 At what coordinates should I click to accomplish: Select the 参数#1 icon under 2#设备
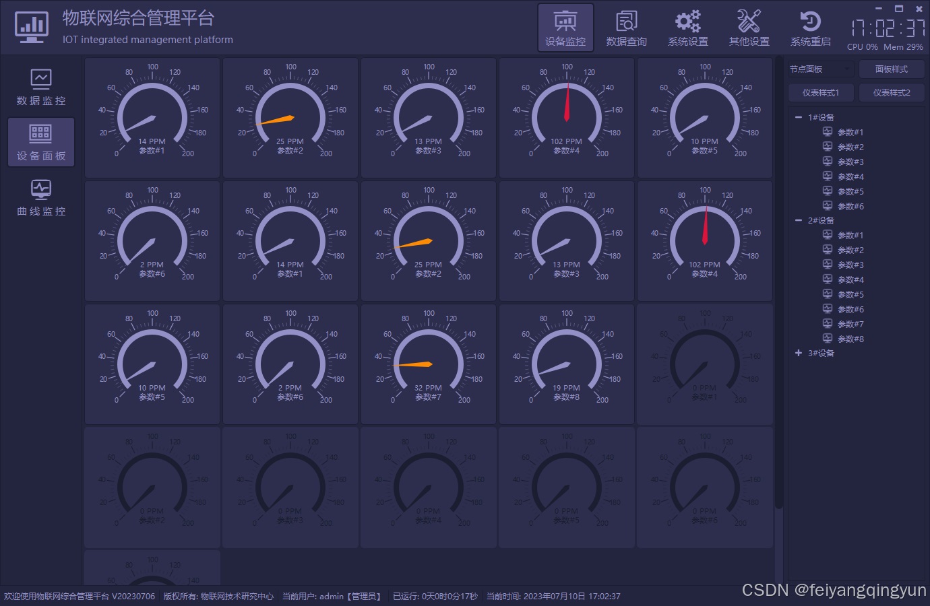coord(828,235)
